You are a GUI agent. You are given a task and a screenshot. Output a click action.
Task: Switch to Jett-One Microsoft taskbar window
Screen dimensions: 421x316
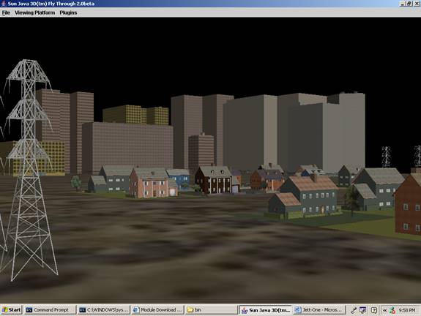318,310
